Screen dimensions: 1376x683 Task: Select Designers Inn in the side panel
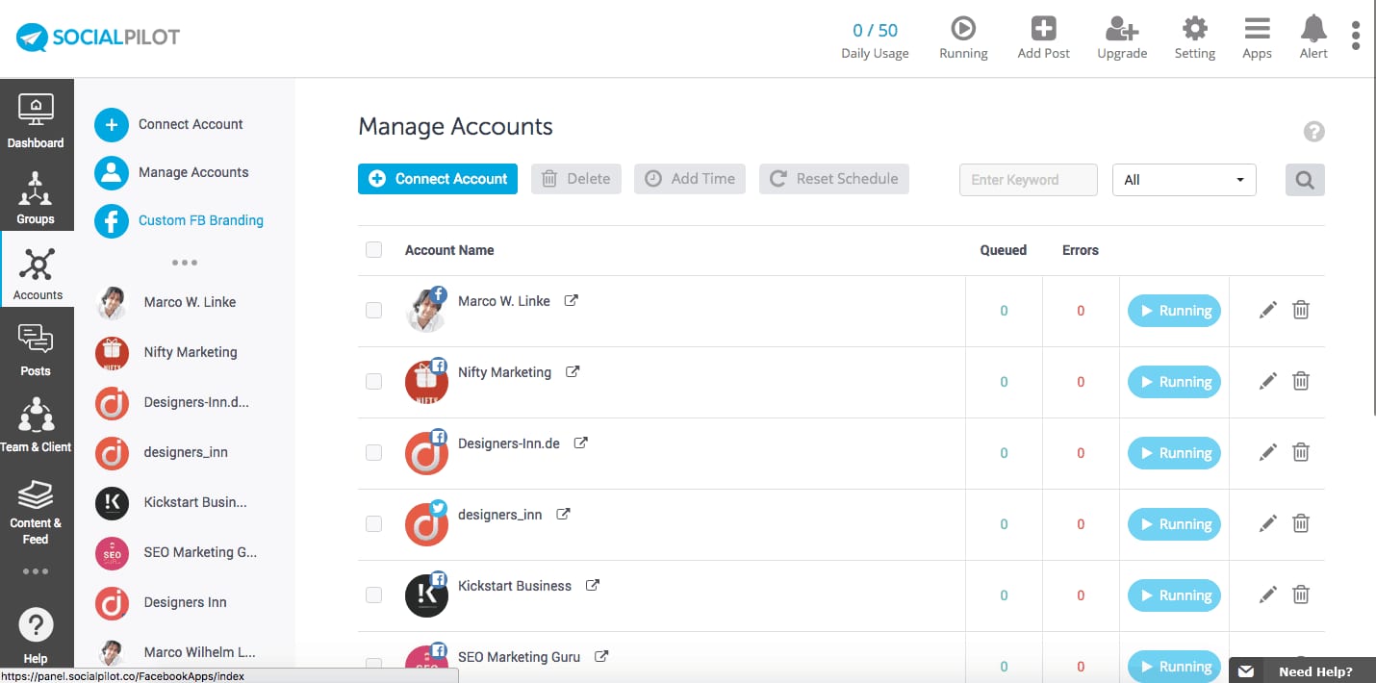(x=162, y=602)
